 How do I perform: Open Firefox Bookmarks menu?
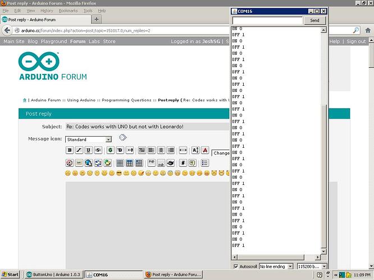tap(68, 11)
